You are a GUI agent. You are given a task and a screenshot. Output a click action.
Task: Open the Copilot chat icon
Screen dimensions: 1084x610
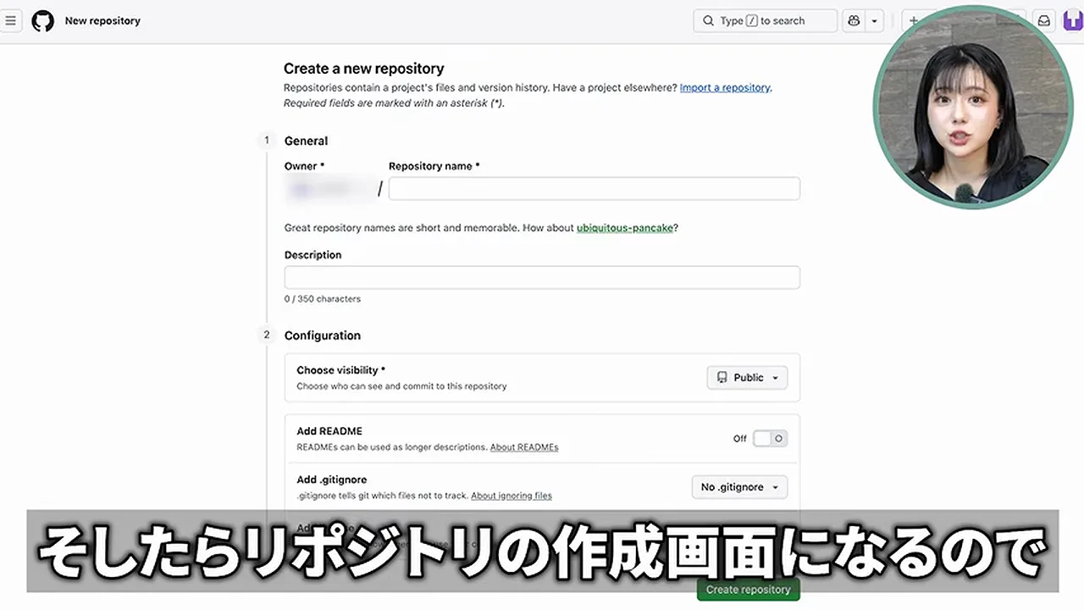pos(854,20)
